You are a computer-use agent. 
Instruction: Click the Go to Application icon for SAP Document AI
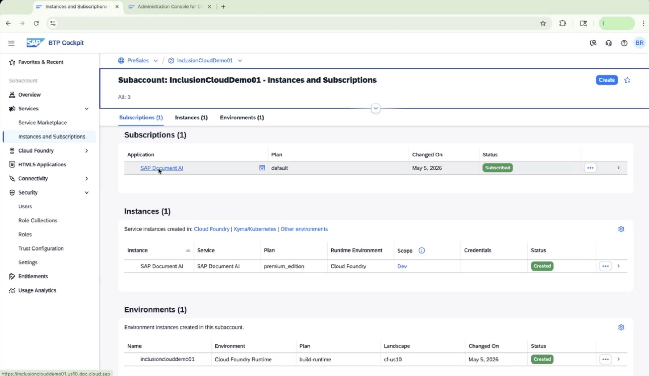(262, 168)
